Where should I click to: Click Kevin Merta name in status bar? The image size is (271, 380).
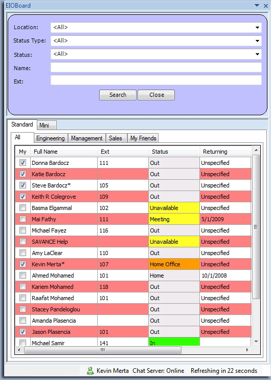[112, 371]
